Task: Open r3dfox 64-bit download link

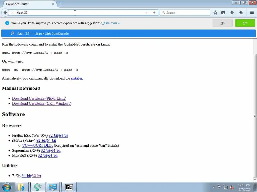Action: [51, 140]
